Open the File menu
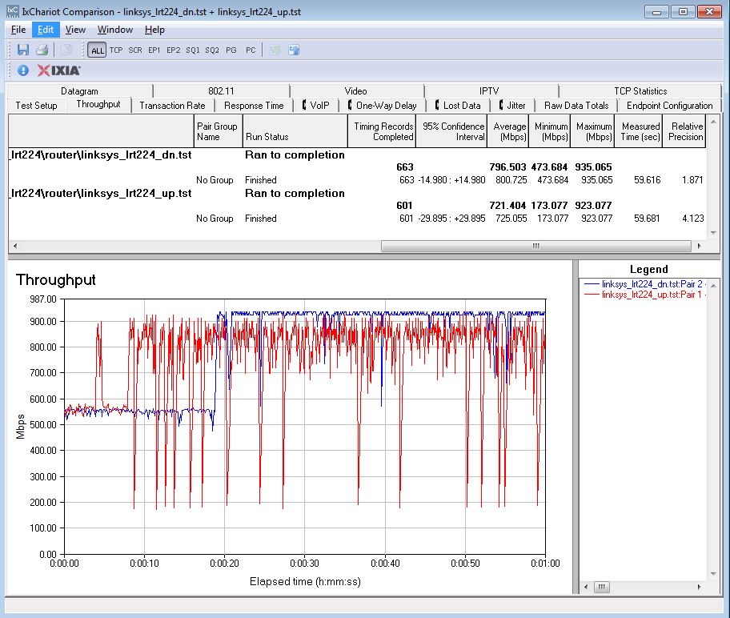Viewport: 730px width, 618px height. coord(18,30)
